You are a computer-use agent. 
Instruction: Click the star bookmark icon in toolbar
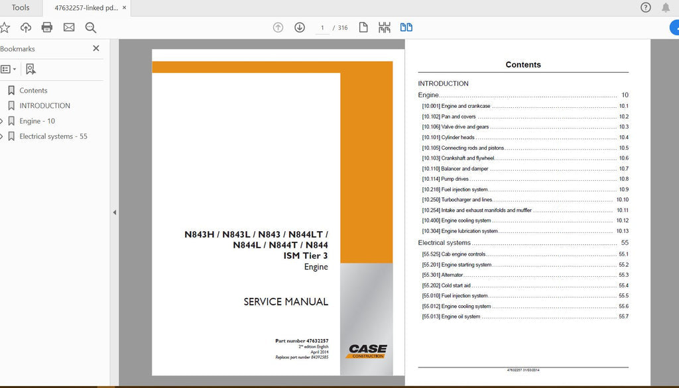pyautogui.click(x=5, y=28)
